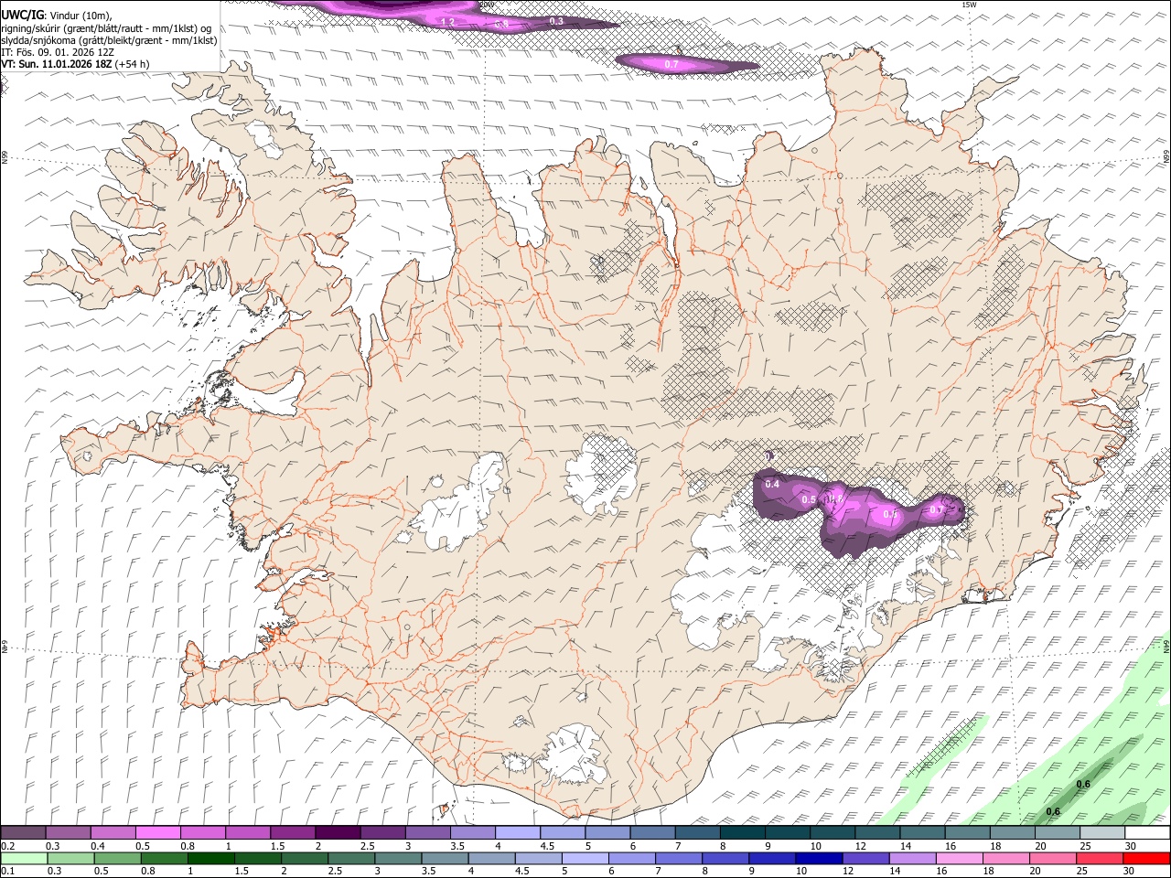
Task: Click the '0.3' value beside the top purple band
Action: 556,20
